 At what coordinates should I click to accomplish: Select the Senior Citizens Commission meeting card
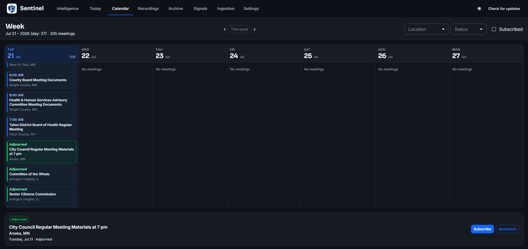[x=42, y=194]
